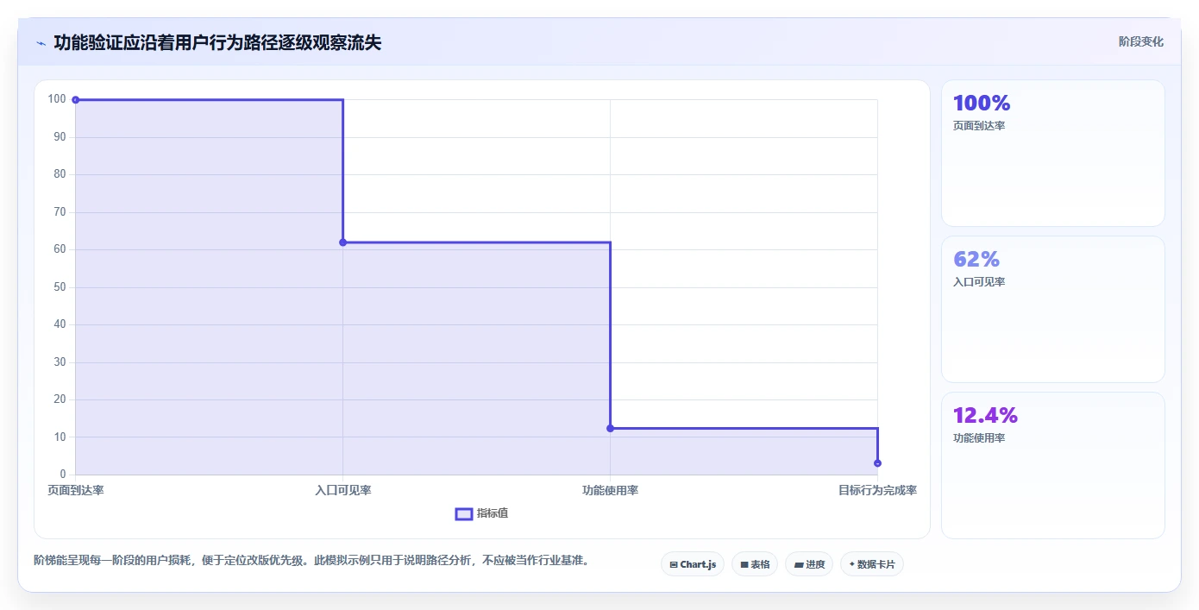Click the footer note starting with 阶梯能呈现
This screenshot has width=1199, height=610.
click(311, 561)
